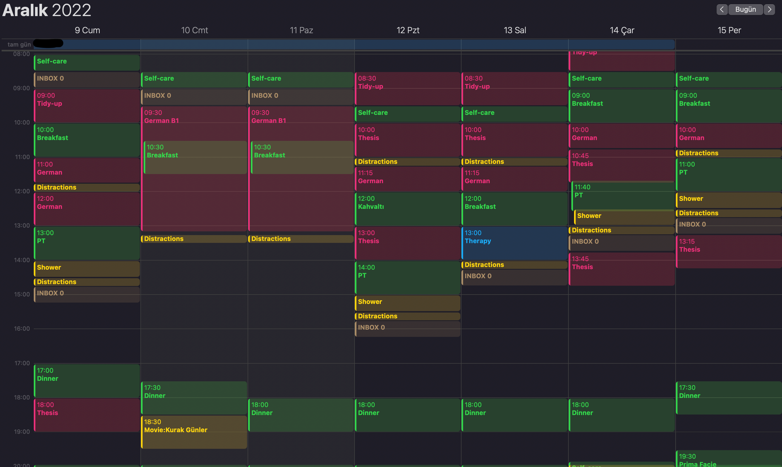Image resolution: width=782 pixels, height=467 pixels.
Task: Open 17:00 Dinner event on Friday
Action: (x=87, y=381)
